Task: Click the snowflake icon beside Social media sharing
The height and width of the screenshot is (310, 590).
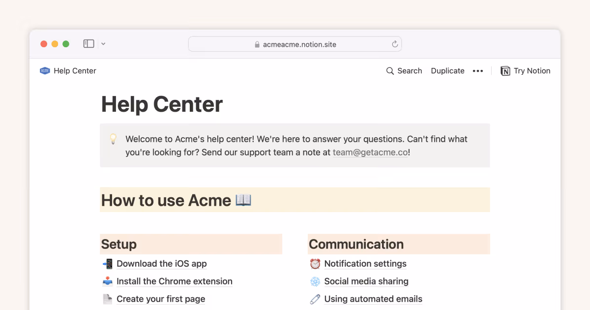Action: tap(315, 281)
